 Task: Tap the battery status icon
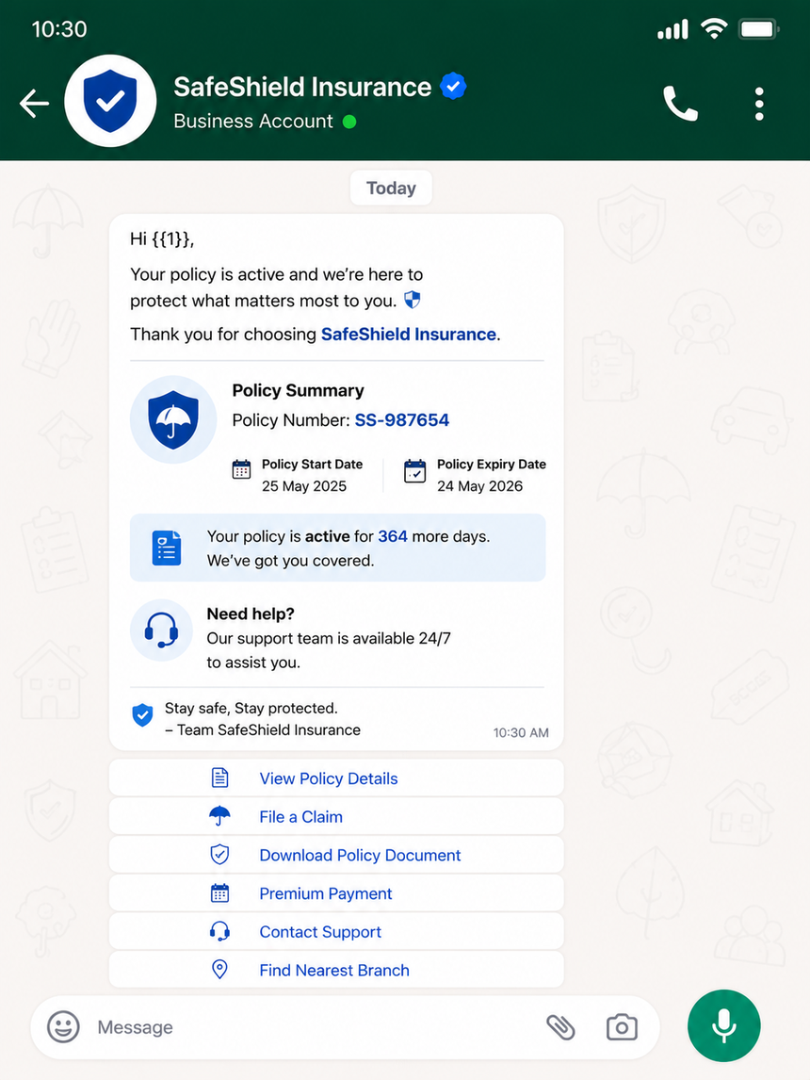coord(759,29)
